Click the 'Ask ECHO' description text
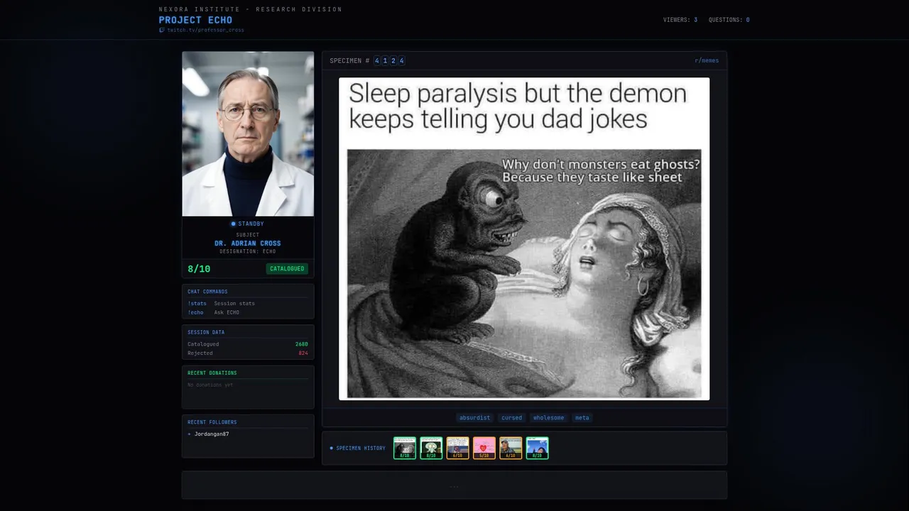Viewport: 909px width, 511px height. coord(227,312)
